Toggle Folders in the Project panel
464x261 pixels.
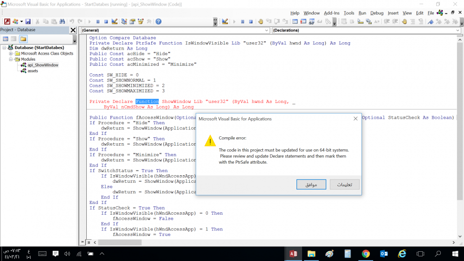click(23, 39)
